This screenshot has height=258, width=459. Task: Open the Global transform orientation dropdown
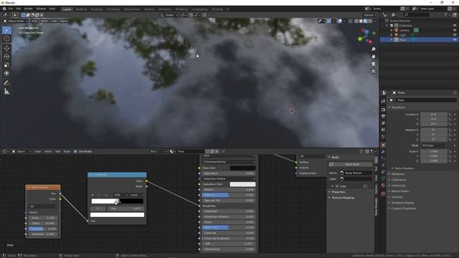169,15
